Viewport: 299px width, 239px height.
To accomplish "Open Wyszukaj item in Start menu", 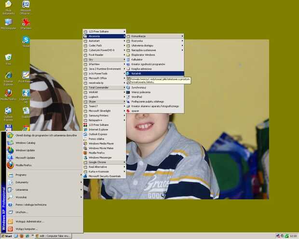I will tap(44, 197).
